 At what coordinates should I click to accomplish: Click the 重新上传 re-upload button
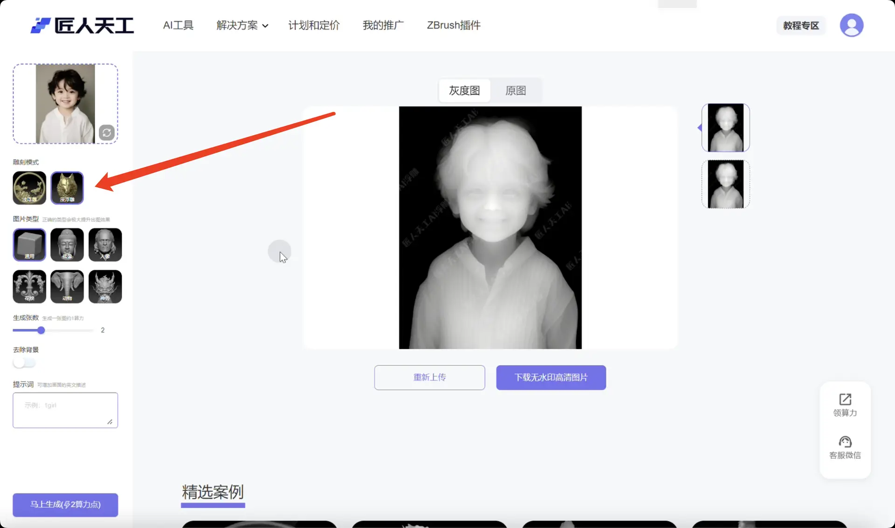[429, 377]
